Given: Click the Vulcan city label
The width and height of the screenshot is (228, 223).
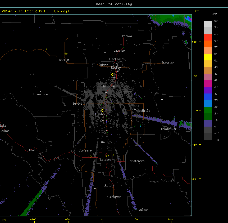Looking at the screenshot, I should 144,210.
